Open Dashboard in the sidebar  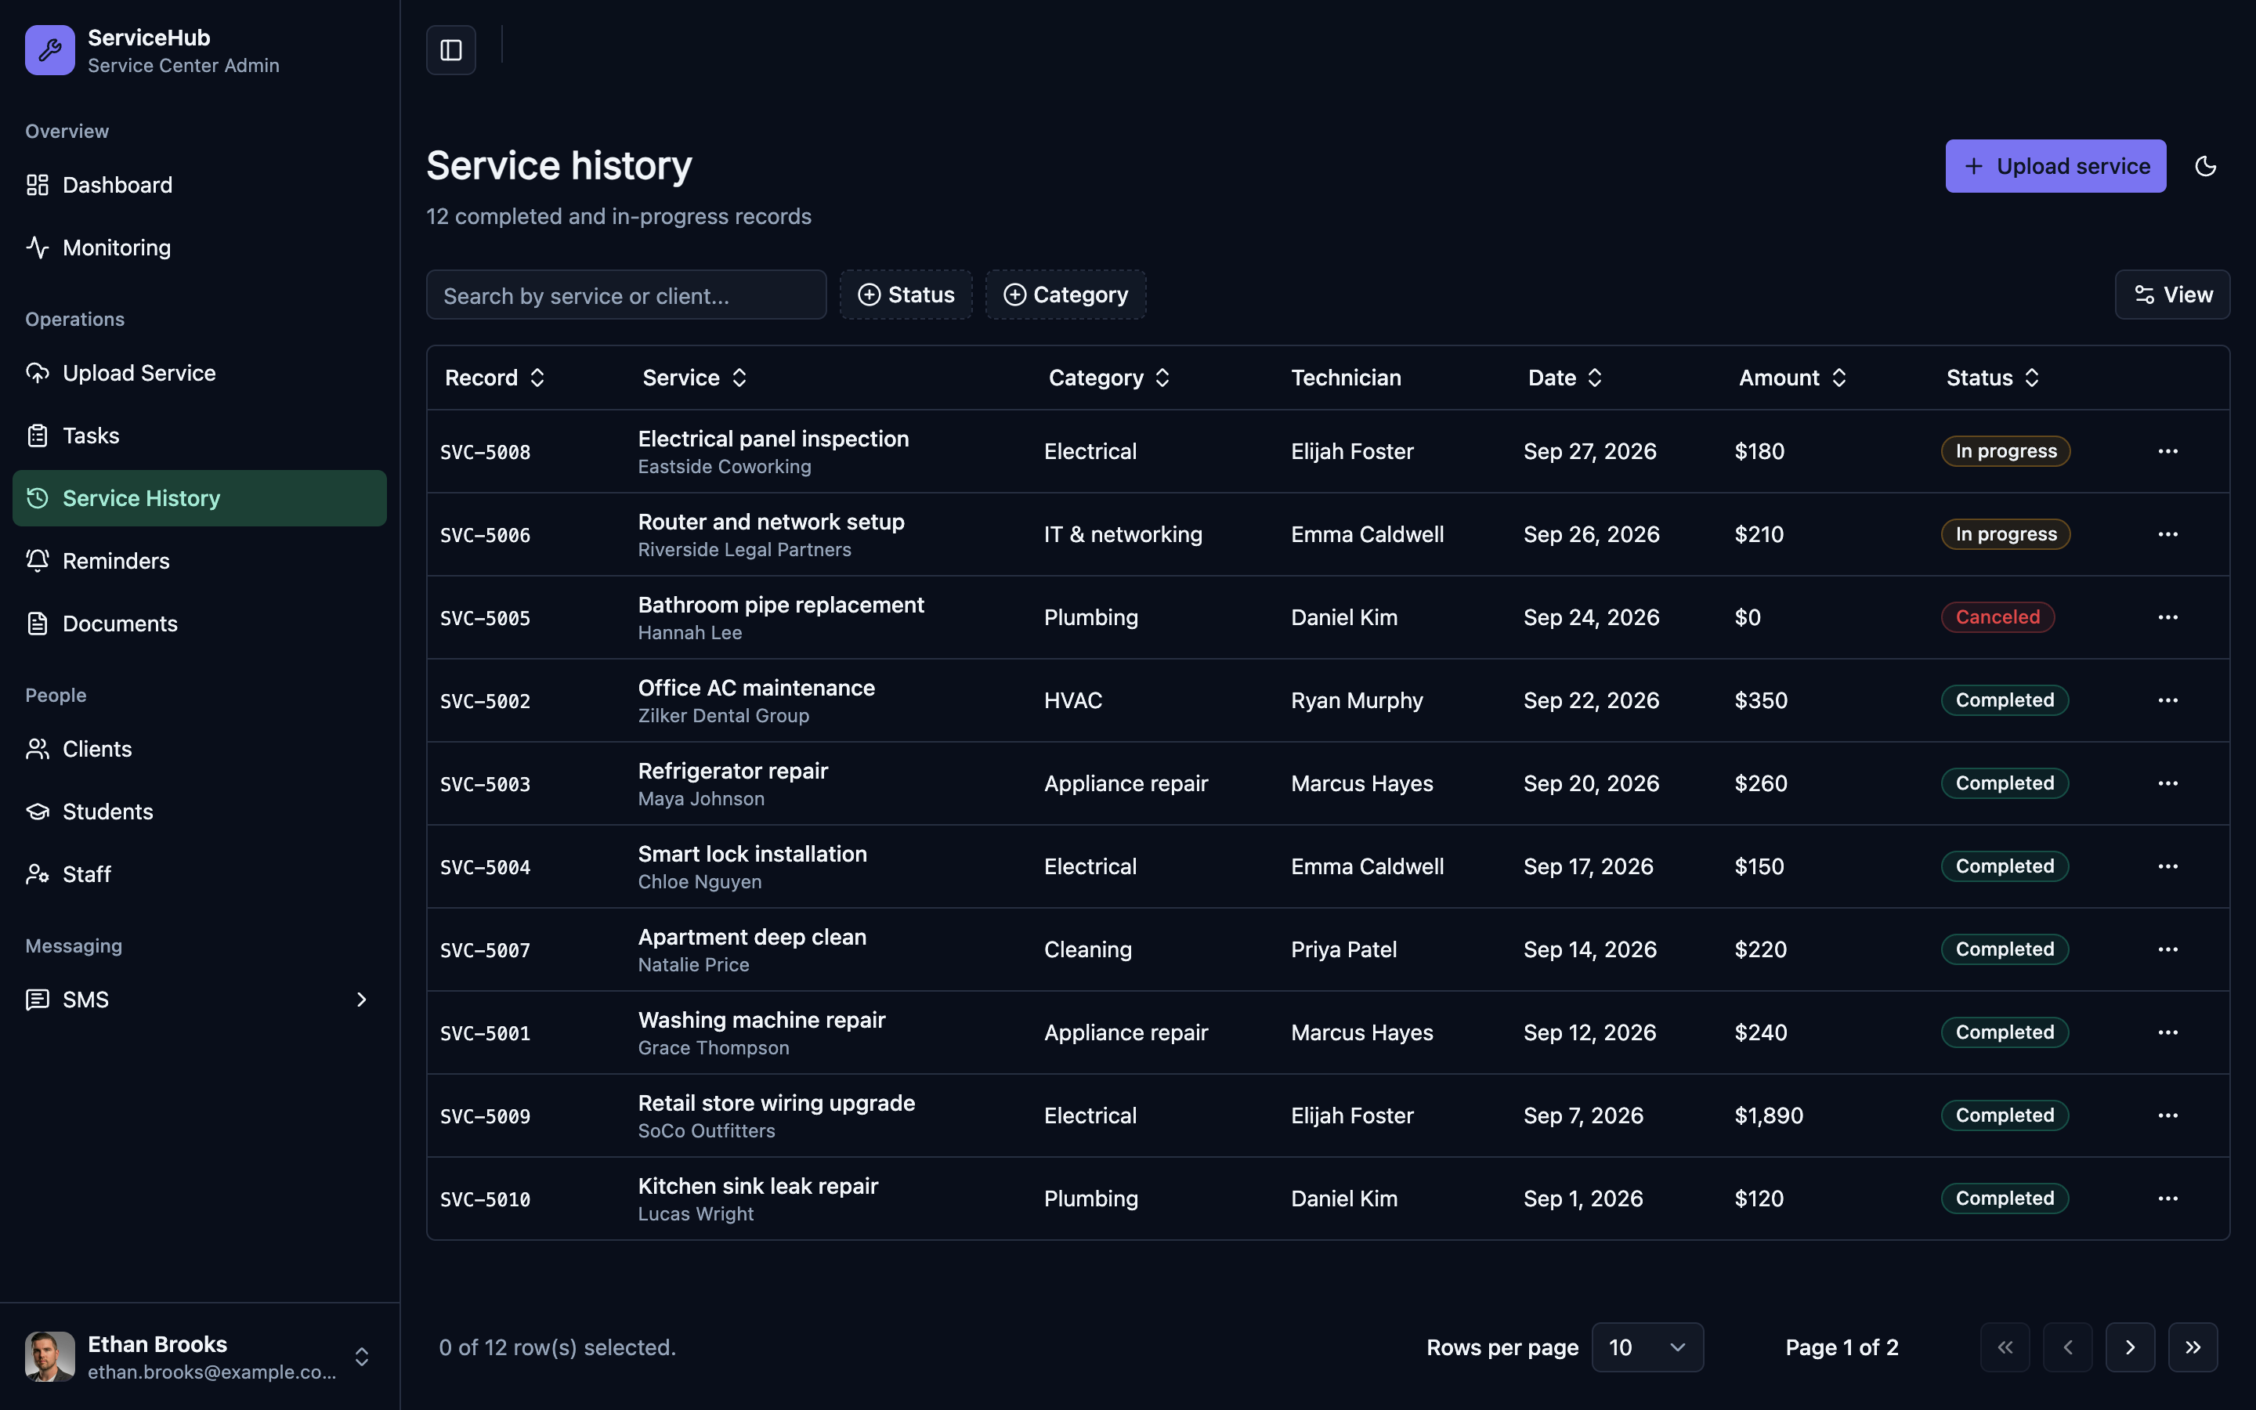click(200, 185)
